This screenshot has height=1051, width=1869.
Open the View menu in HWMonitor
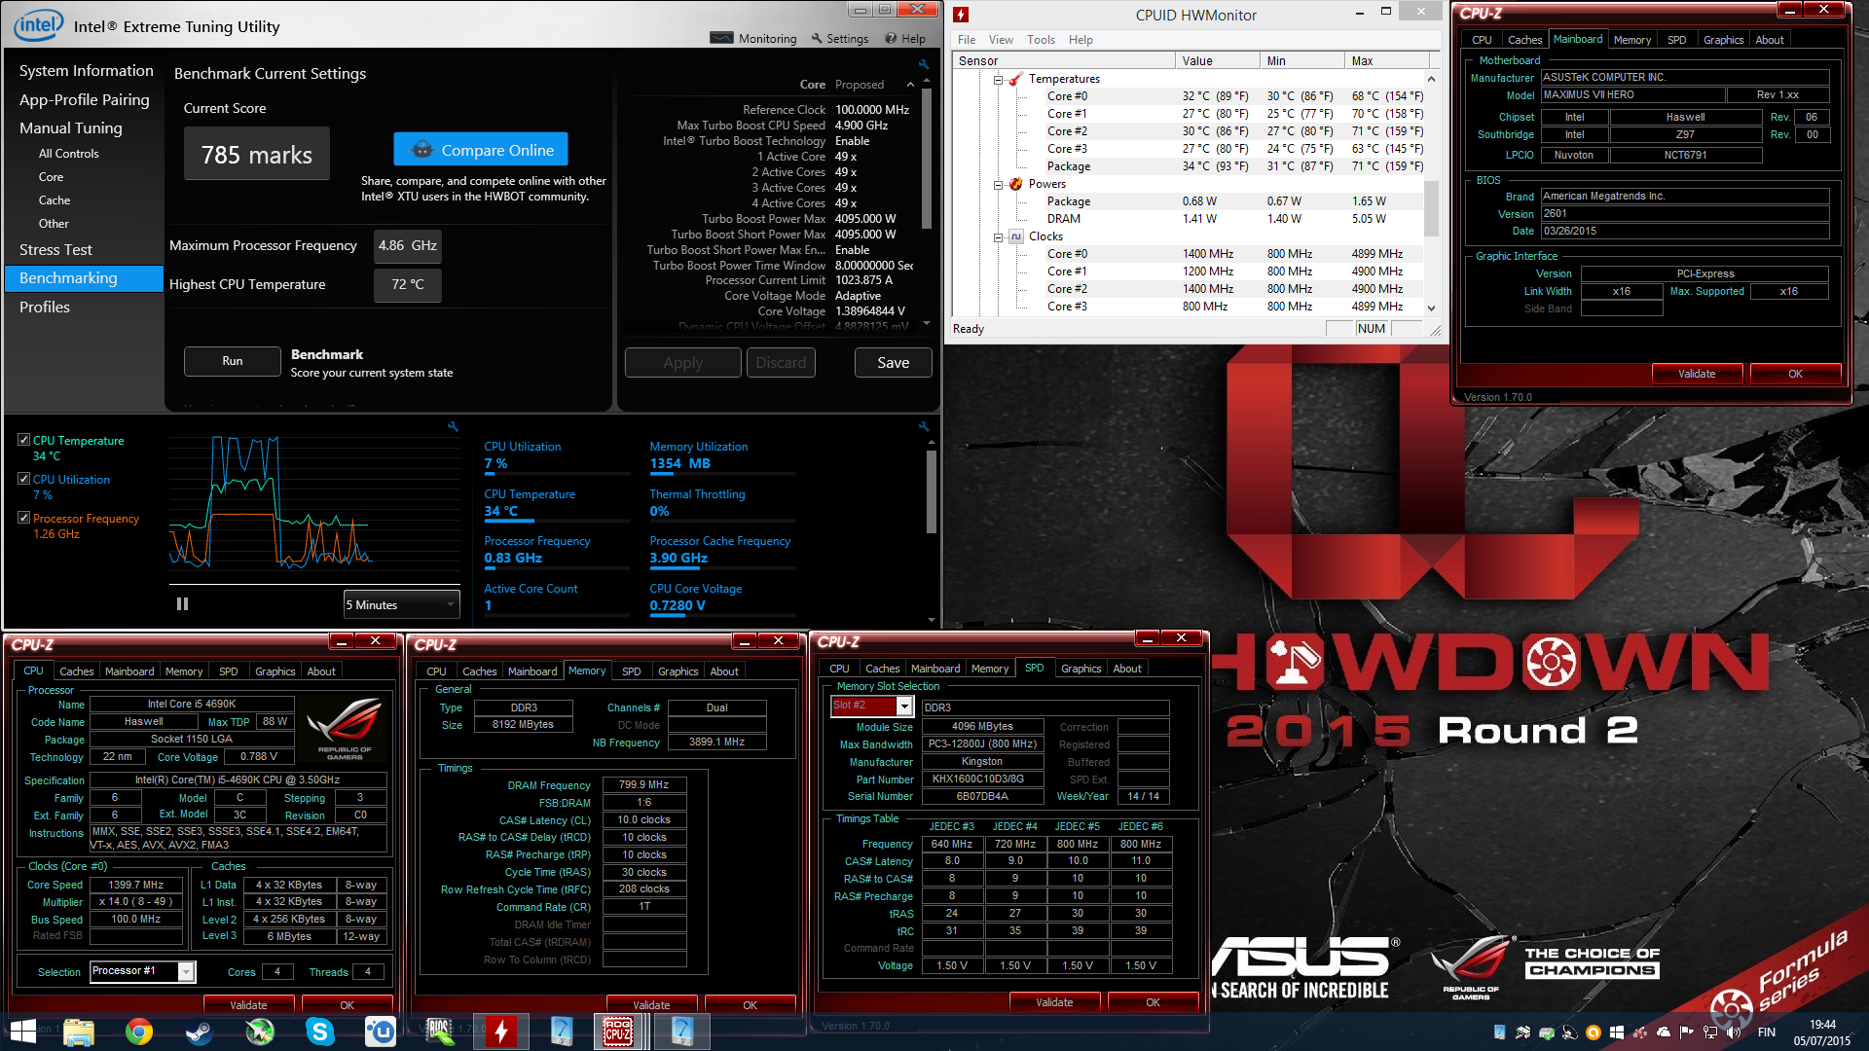1001,40
